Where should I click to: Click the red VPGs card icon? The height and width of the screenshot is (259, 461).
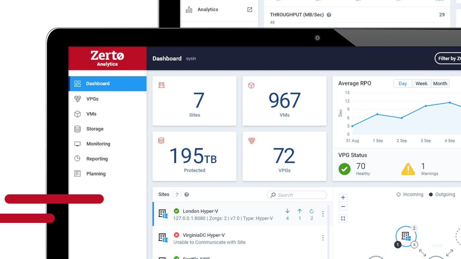(x=252, y=141)
